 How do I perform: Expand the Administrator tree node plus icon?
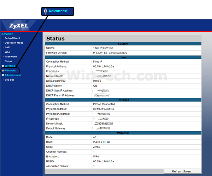coord(3,75)
